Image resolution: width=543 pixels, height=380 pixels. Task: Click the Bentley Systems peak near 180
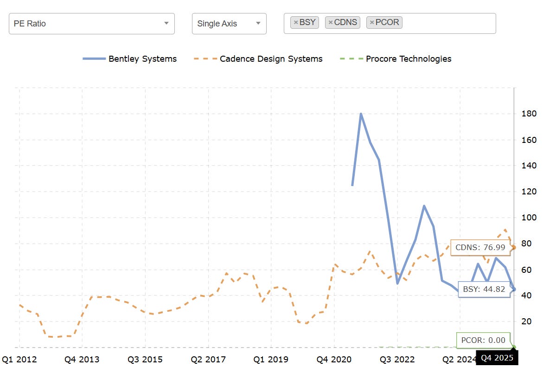[361, 114]
